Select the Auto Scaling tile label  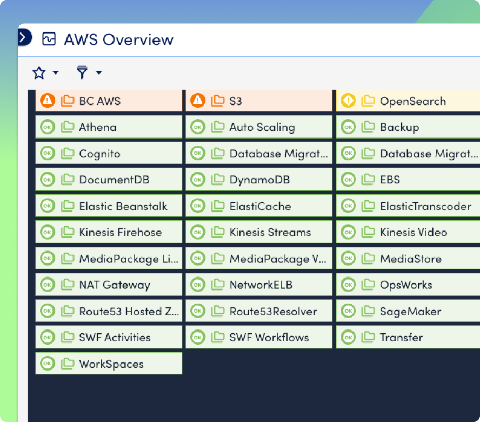coord(262,128)
